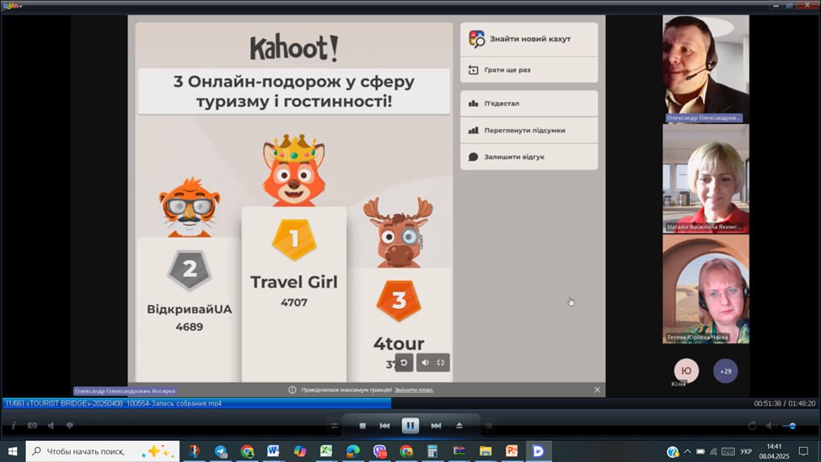Viewport: 821px width, 462px height.
Task: Toggle the repeat icon near volume
Action: pyautogui.click(x=753, y=426)
